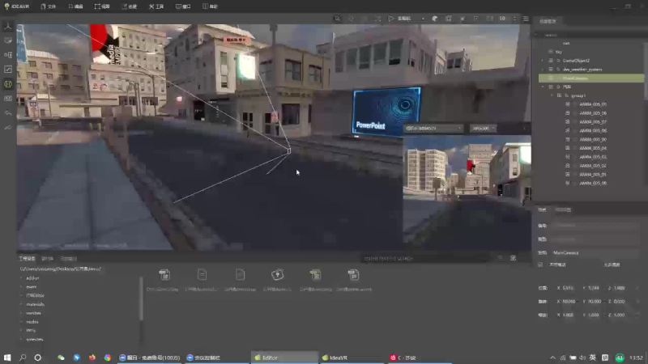Click the third left sidebar icon with small squares
This screenshot has width=648, height=364.
pos(8,55)
